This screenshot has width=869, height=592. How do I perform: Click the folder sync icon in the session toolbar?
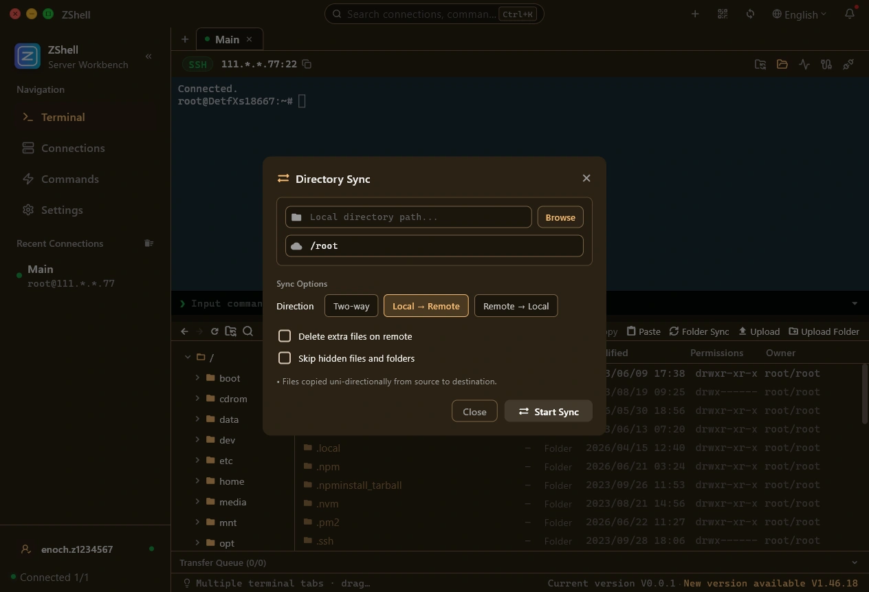(x=760, y=64)
